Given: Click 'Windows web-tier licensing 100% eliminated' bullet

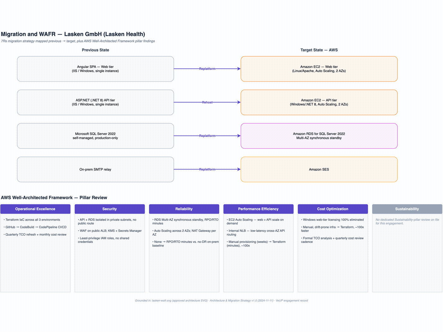Looking at the screenshot, I should (333, 220).
